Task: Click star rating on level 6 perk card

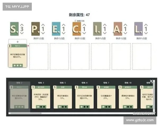Action: 85,107
